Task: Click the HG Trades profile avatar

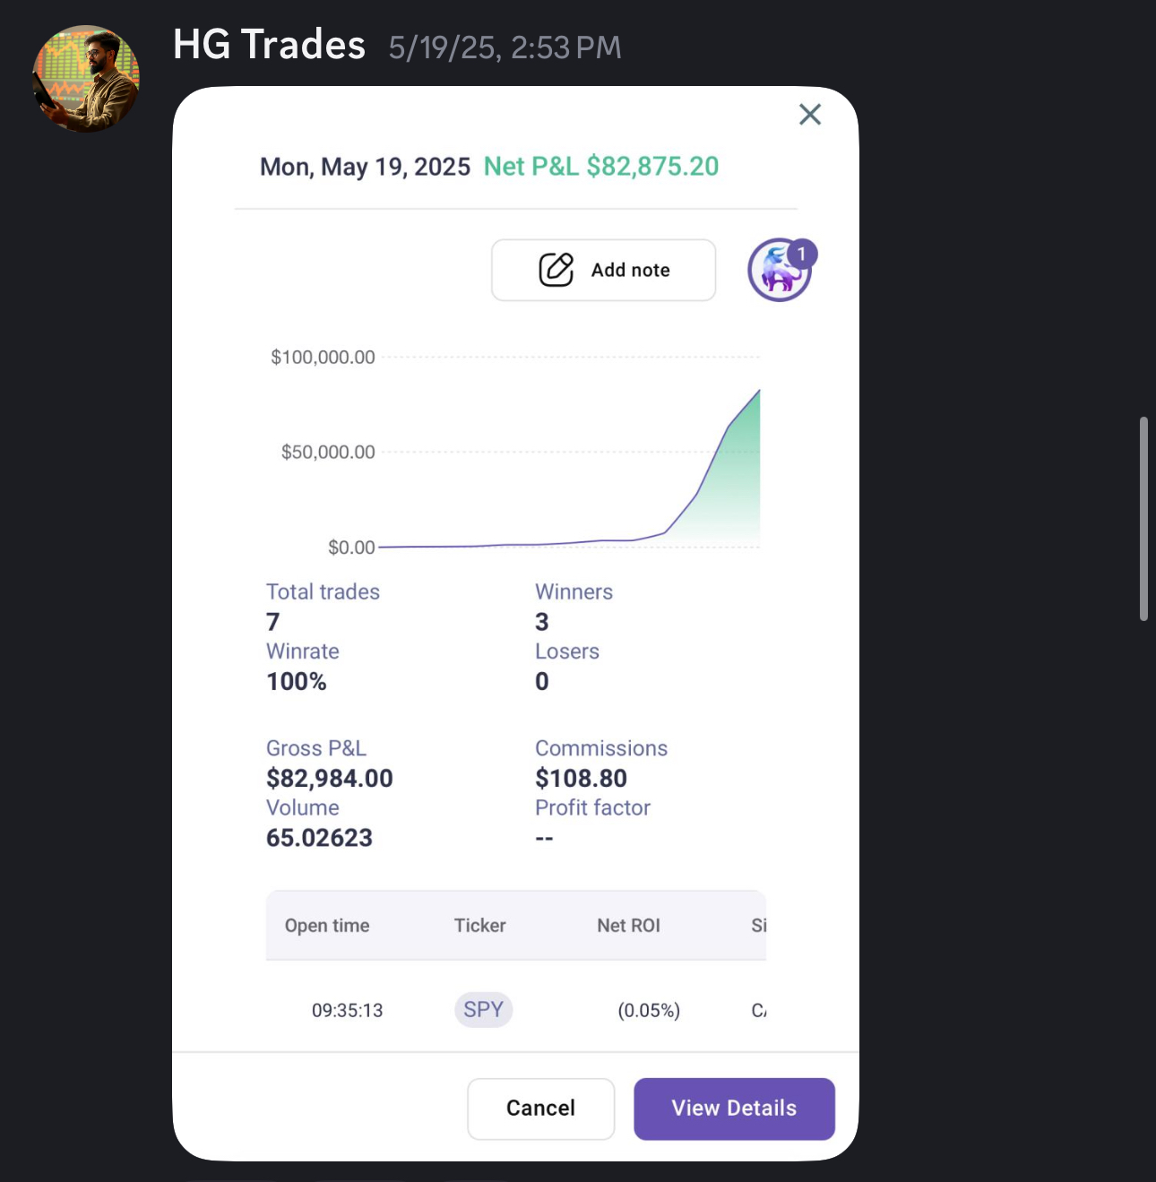Action: 86,79
